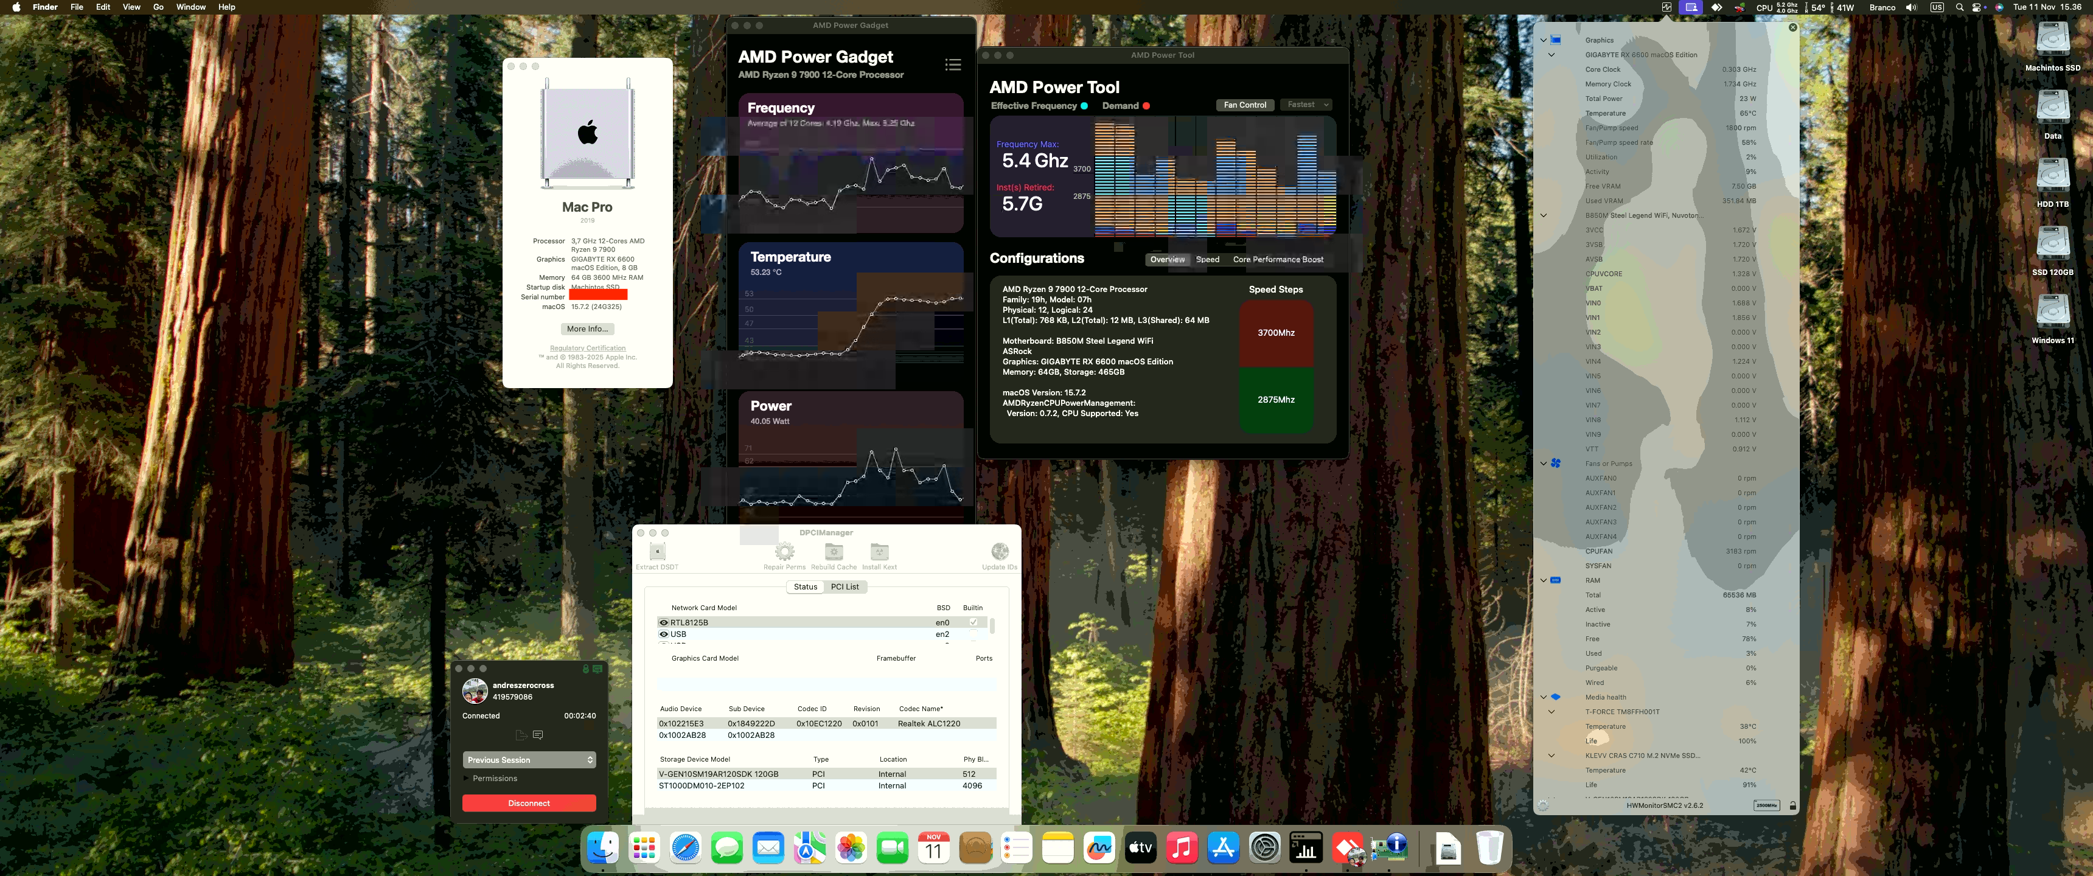Open AMD Power Gadget list menu icon
The width and height of the screenshot is (2093, 876).
[953, 65]
